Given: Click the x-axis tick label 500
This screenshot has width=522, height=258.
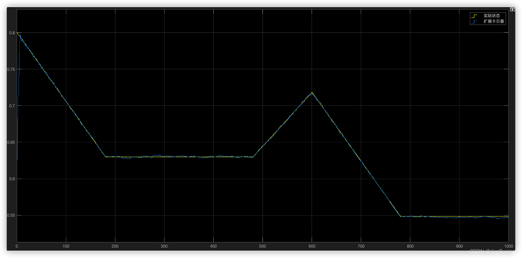Looking at the screenshot, I should (x=262, y=246).
